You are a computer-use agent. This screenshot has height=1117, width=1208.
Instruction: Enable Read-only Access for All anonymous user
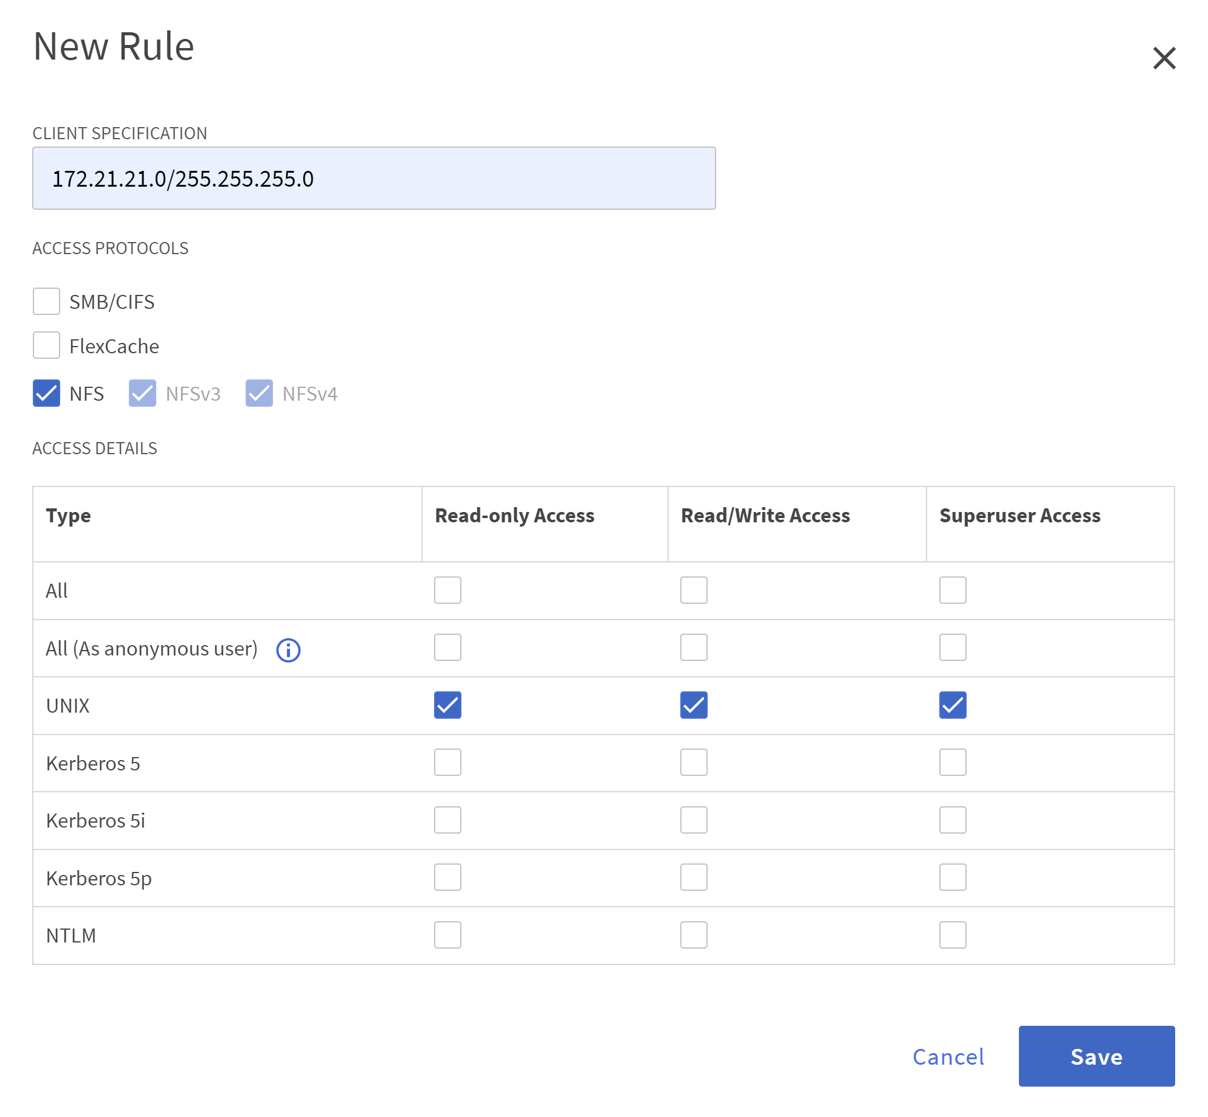click(446, 648)
